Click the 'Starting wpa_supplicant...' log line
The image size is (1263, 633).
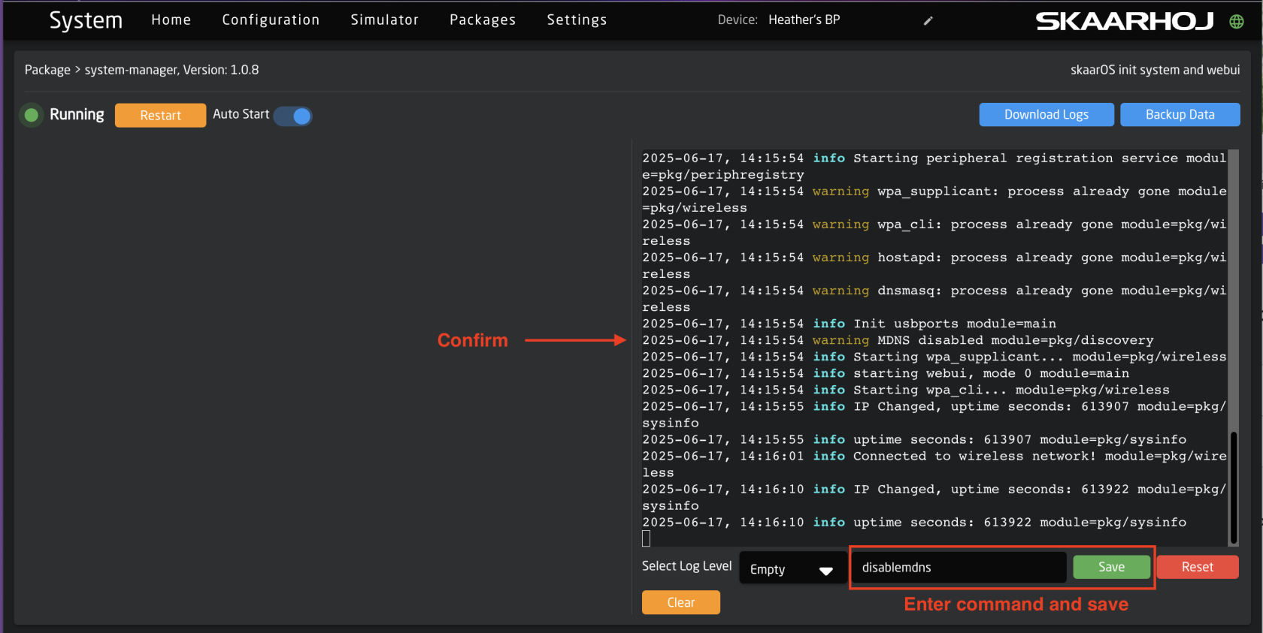tap(934, 357)
